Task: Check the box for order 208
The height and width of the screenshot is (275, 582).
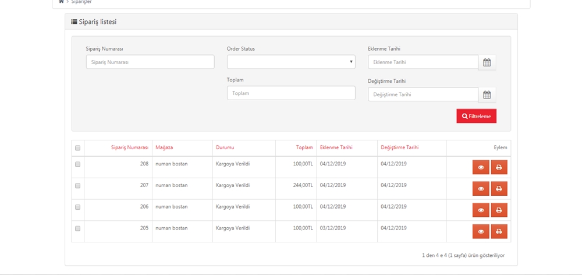Action: click(x=77, y=164)
